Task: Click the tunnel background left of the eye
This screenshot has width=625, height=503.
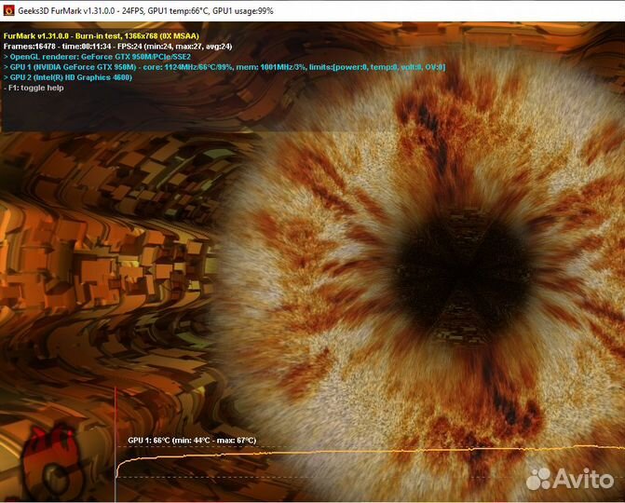Action: pos(112,233)
